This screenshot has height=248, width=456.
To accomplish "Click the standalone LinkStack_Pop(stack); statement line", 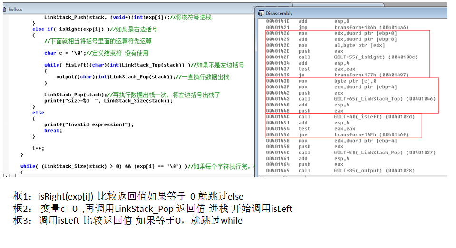I will [132, 95].
